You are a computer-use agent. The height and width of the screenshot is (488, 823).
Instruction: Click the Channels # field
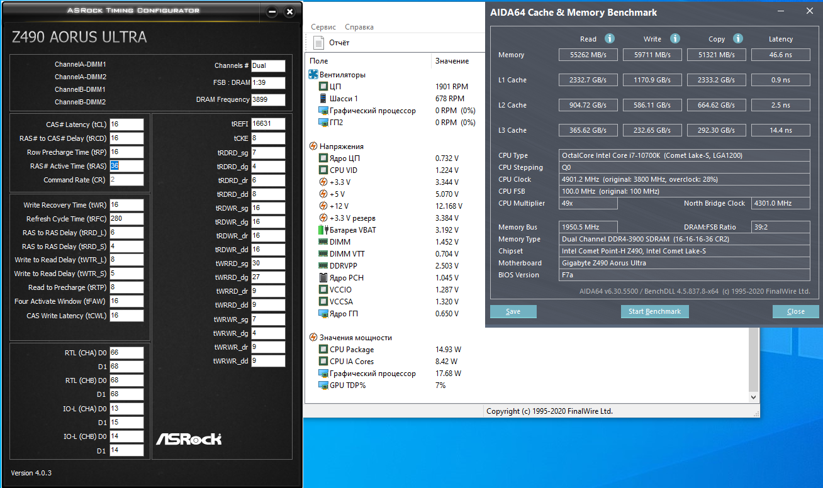pos(268,66)
